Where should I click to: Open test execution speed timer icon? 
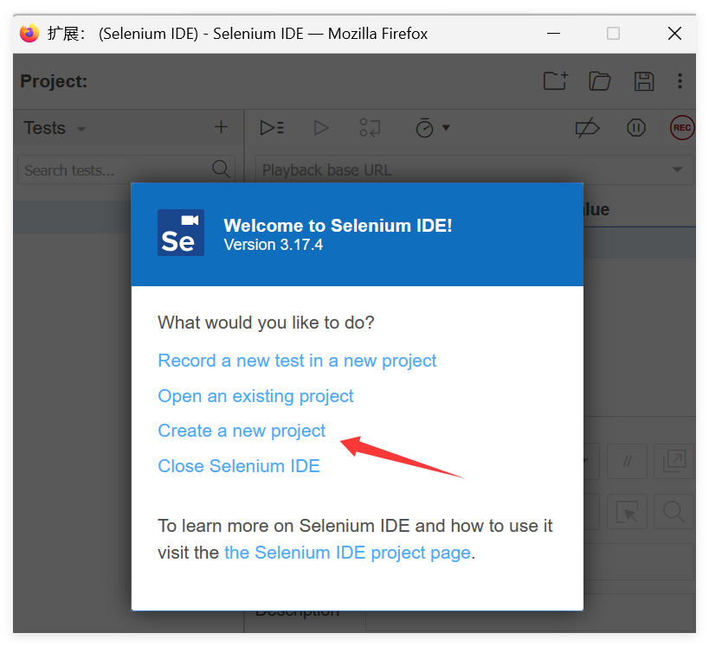[424, 128]
